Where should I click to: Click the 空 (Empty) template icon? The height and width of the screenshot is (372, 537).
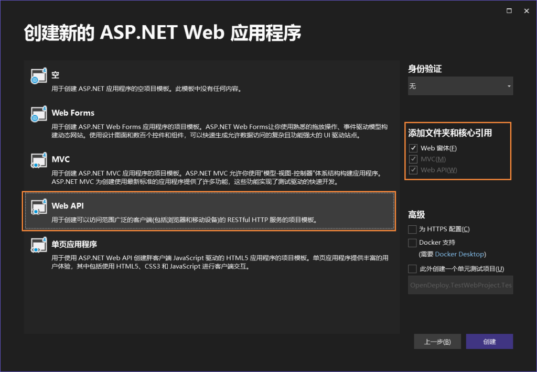pyautogui.click(x=39, y=75)
